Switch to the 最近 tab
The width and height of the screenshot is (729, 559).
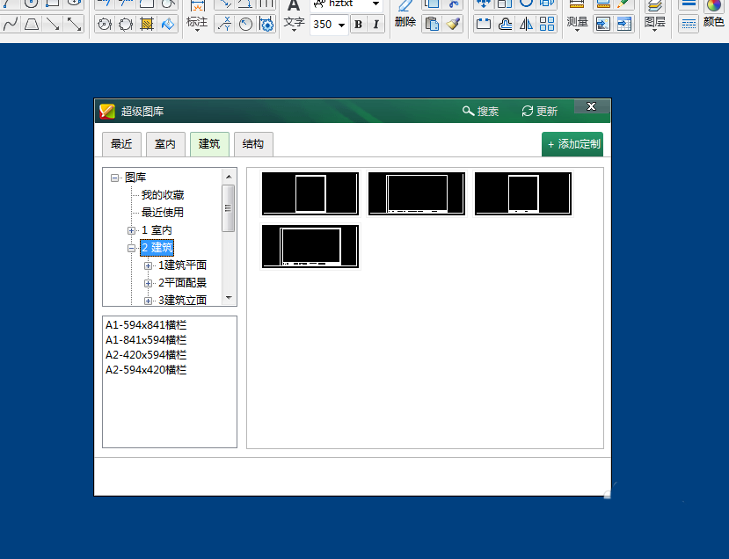point(121,144)
